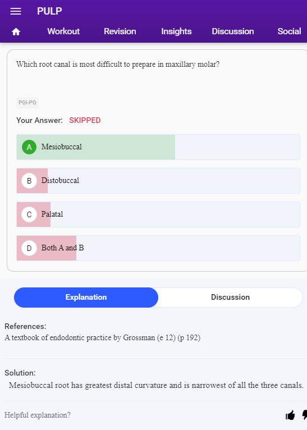Open the hamburger menu icon
This screenshot has width=307, height=430.
pos(16,11)
